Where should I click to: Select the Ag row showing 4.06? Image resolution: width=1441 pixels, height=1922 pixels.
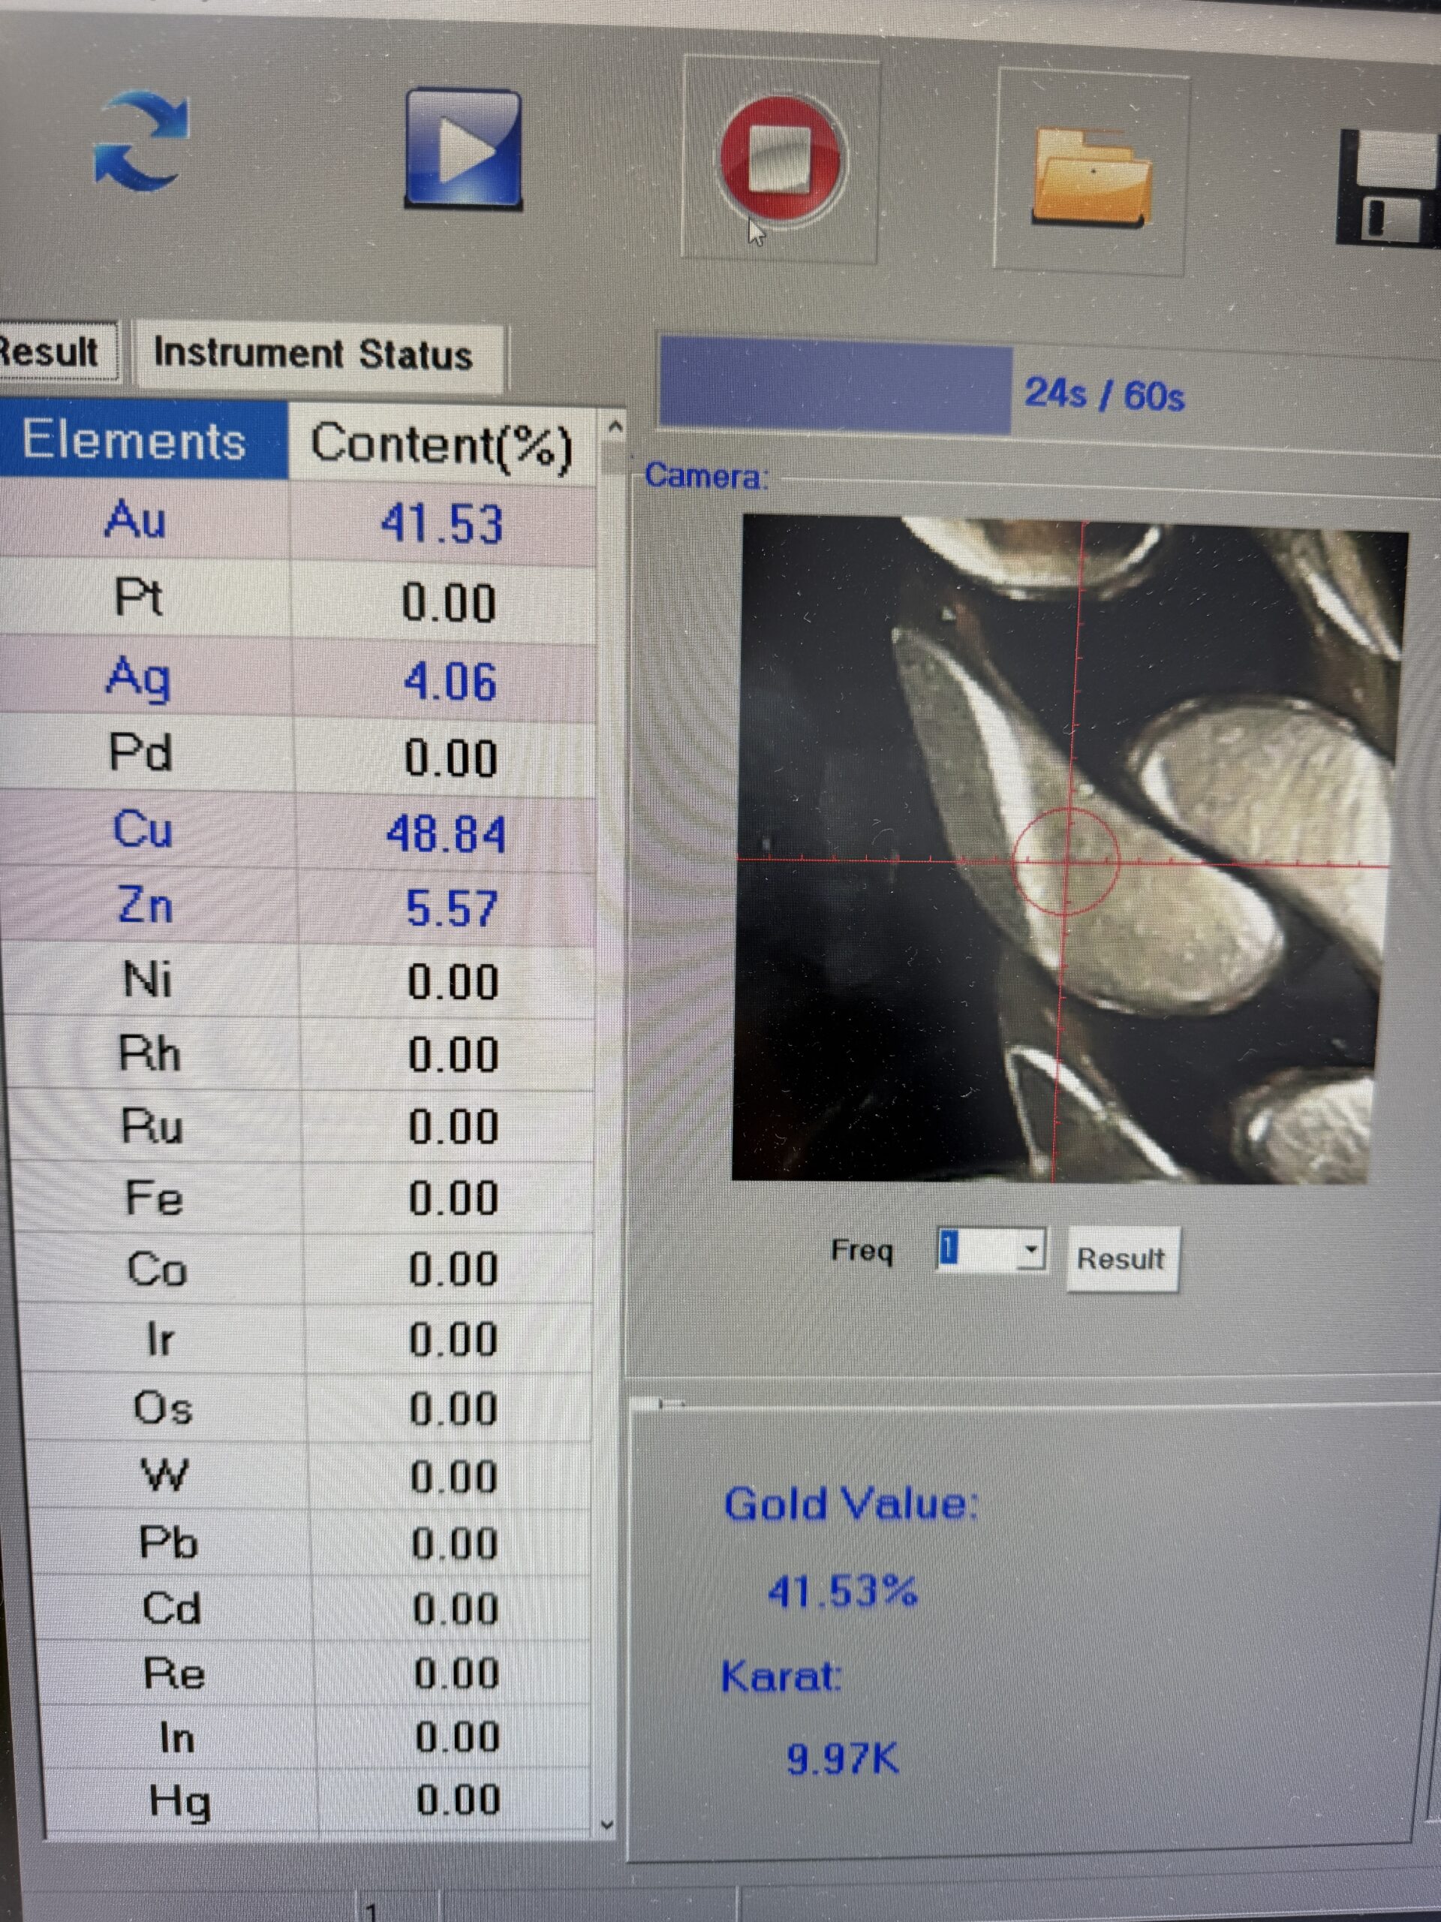click(x=298, y=679)
